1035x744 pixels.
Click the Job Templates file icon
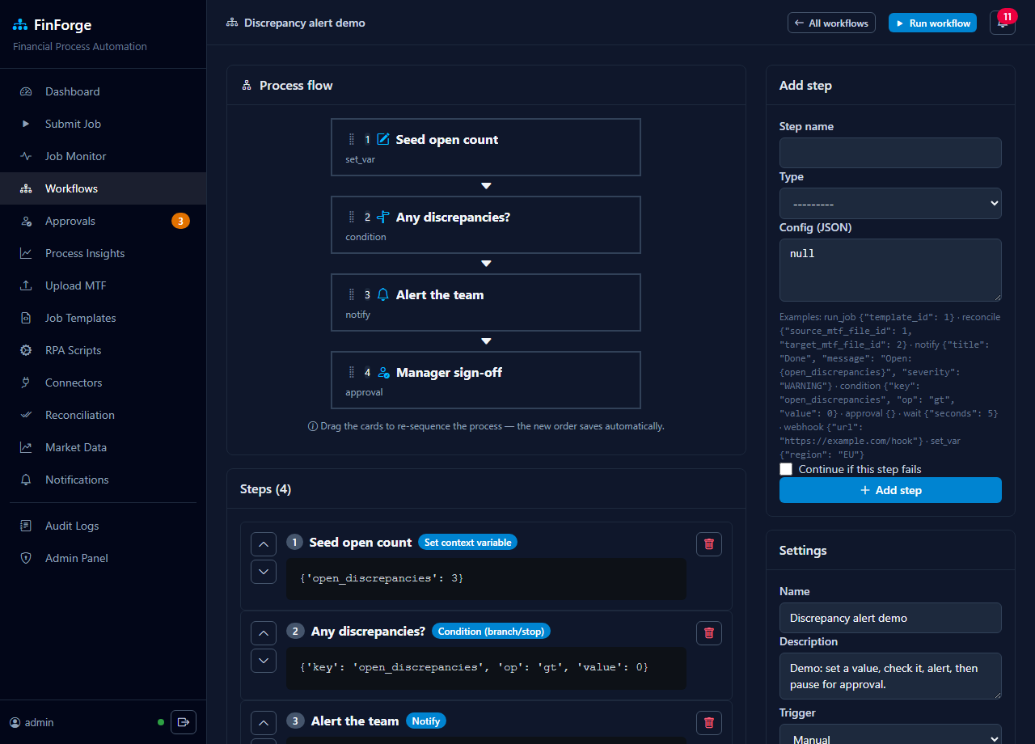tap(26, 318)
